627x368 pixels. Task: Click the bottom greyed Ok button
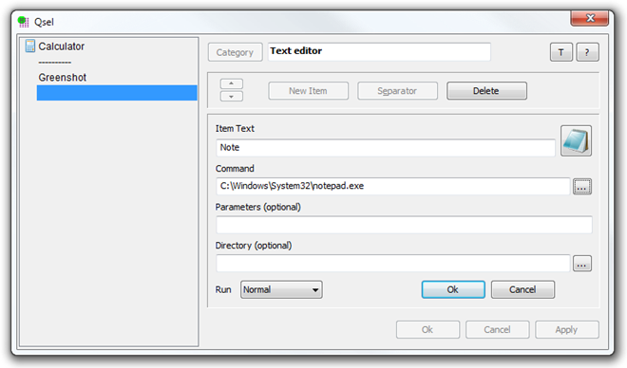tap(427, 330)
